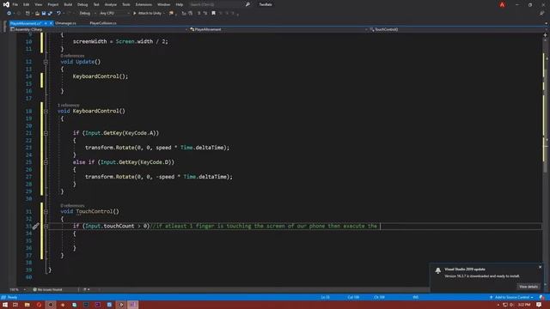Dismiss the Visual Studio update notification
550x309 pixels.
[x=541, y=267]
